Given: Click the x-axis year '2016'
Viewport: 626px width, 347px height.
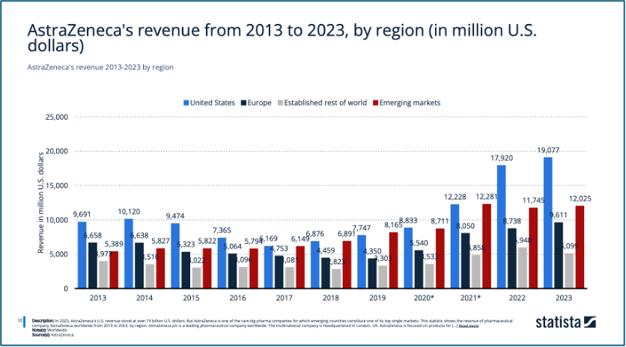Looking at the screenshot, I should 237,298.
